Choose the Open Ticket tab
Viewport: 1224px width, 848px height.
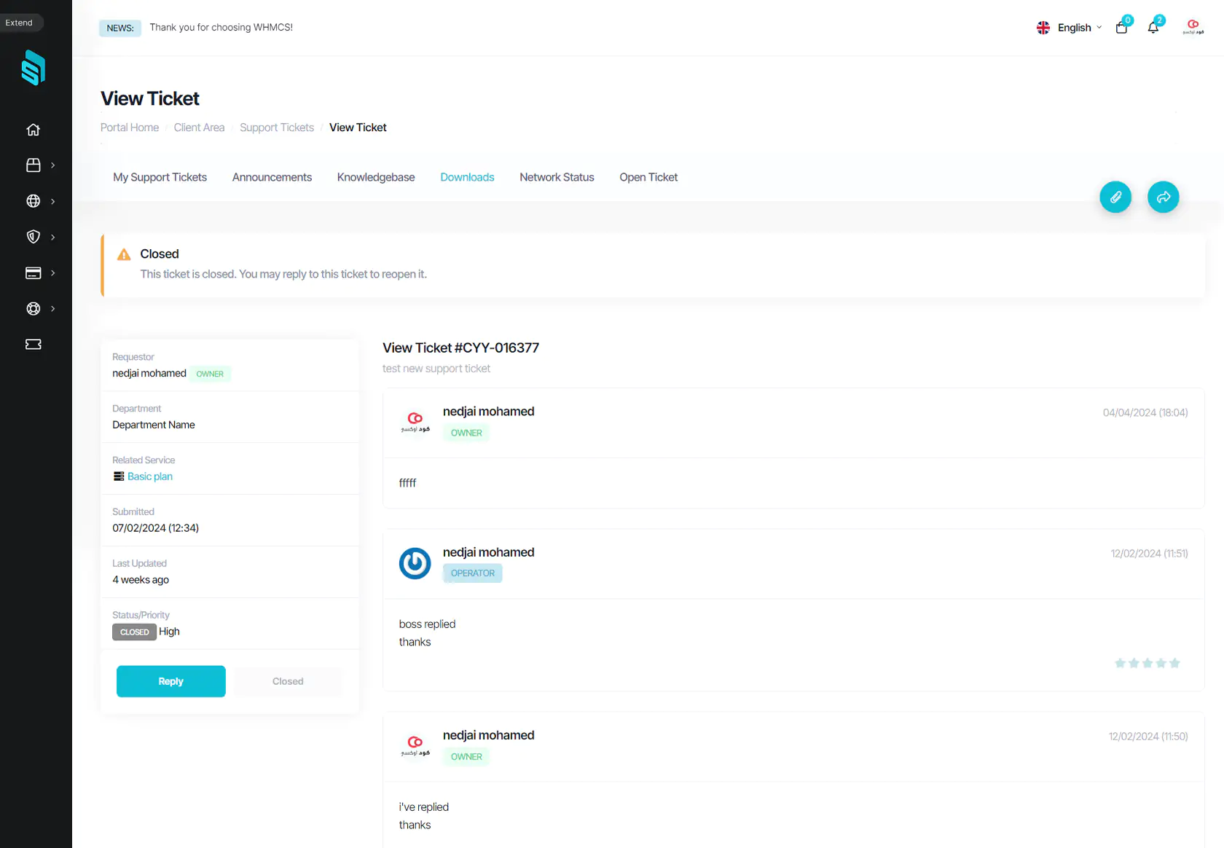pyautogui.click(x=648, y=177)
